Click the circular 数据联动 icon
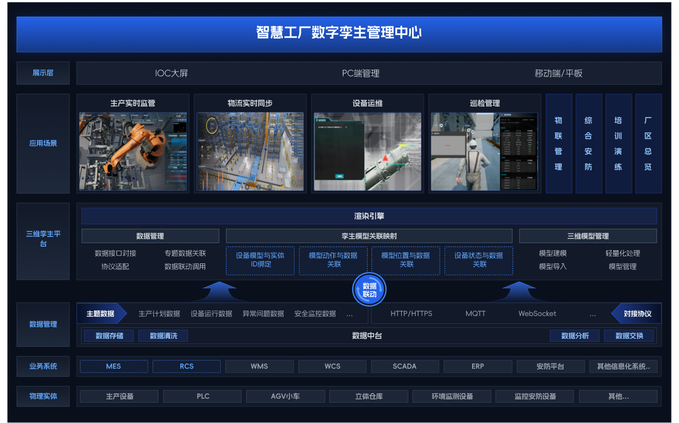 (369, 290)
